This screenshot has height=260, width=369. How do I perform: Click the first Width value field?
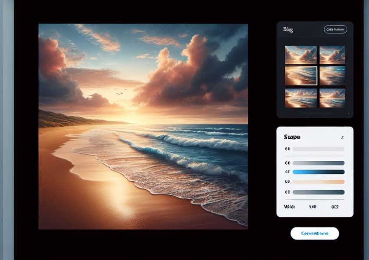coord(312,207)
